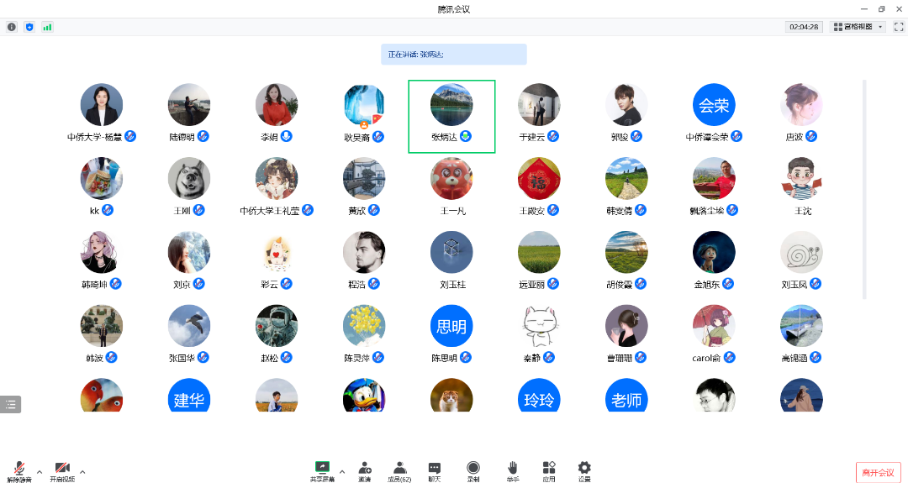Open meeting settings (设置) gear
908x483 pixels.
point(584,470)
